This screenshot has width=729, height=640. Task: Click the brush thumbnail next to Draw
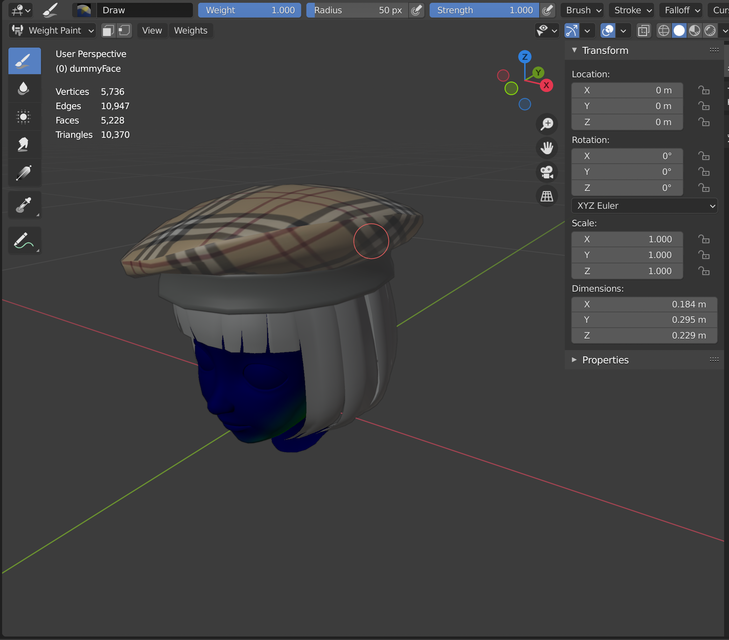(84, 10)
